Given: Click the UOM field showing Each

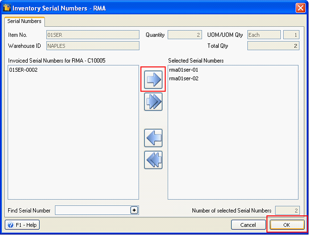Looking at the screenshot, I should point(264,35).
